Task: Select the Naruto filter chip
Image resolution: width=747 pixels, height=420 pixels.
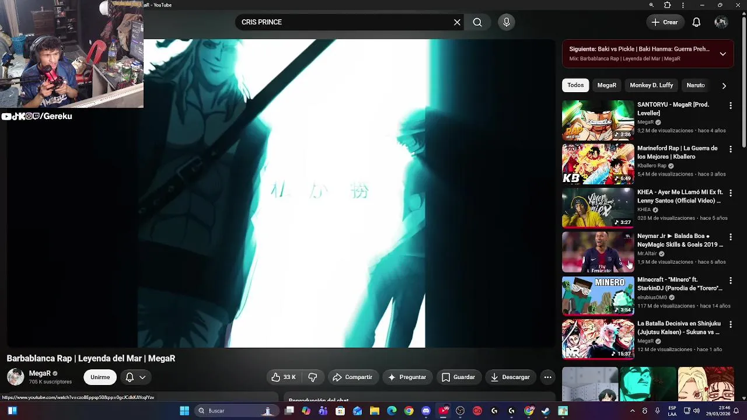Action: pyautogui.click(x=696, y=85)
